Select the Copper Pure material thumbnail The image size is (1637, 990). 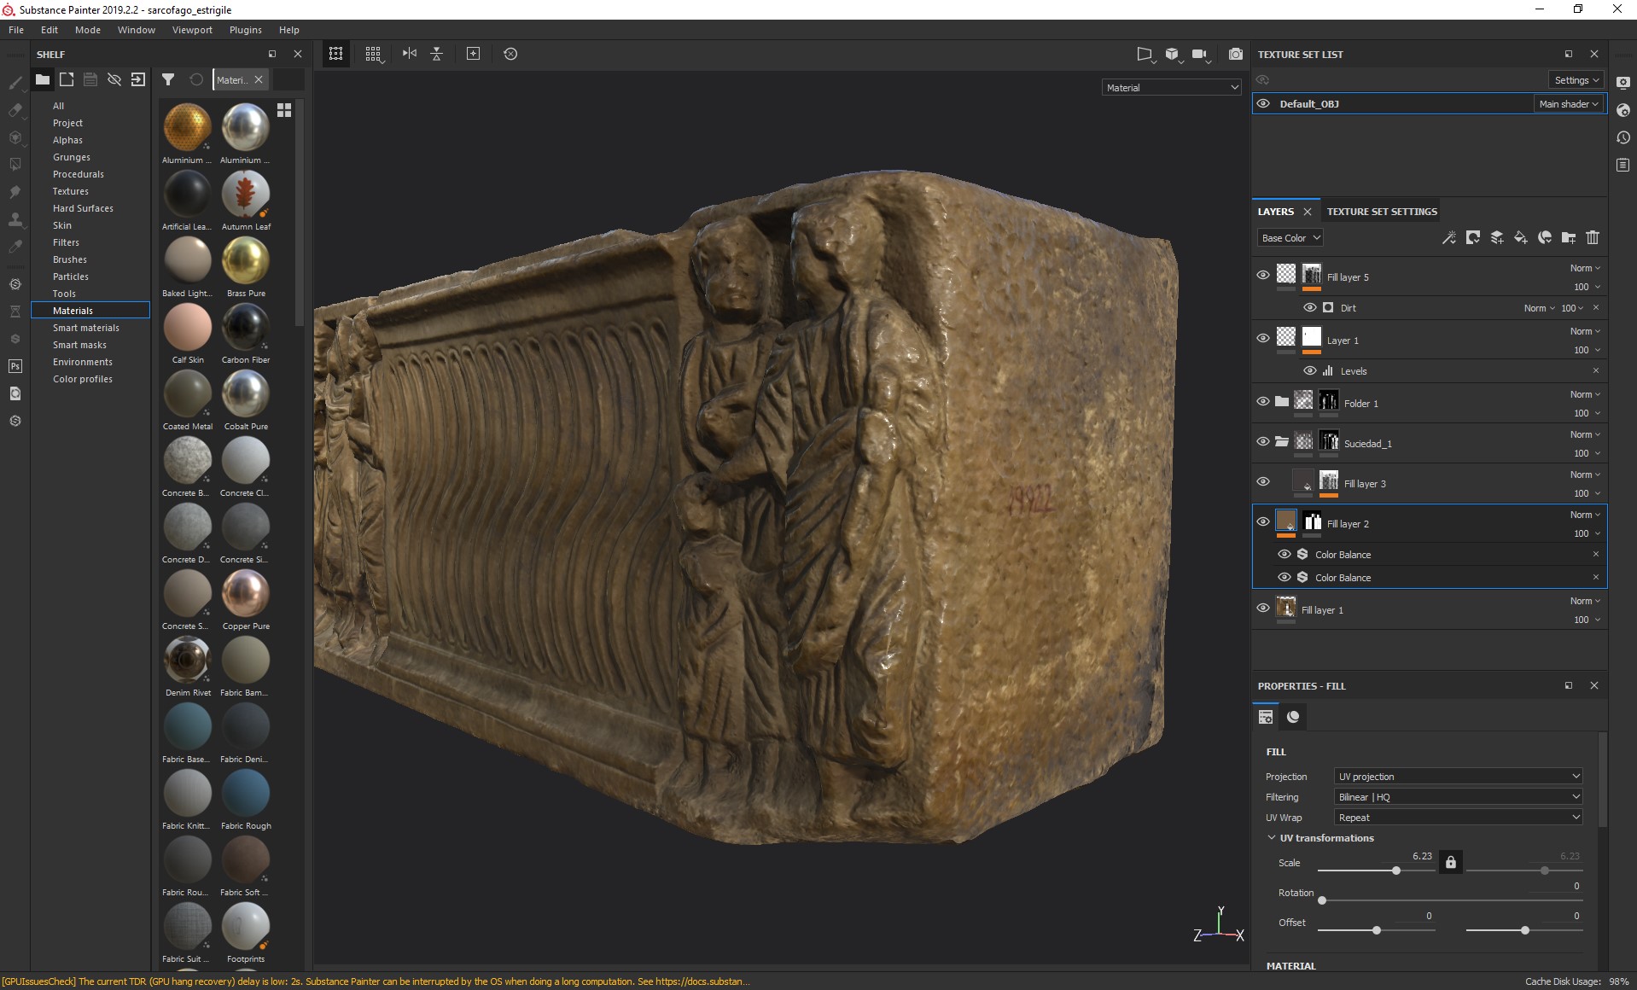(246, 593)
